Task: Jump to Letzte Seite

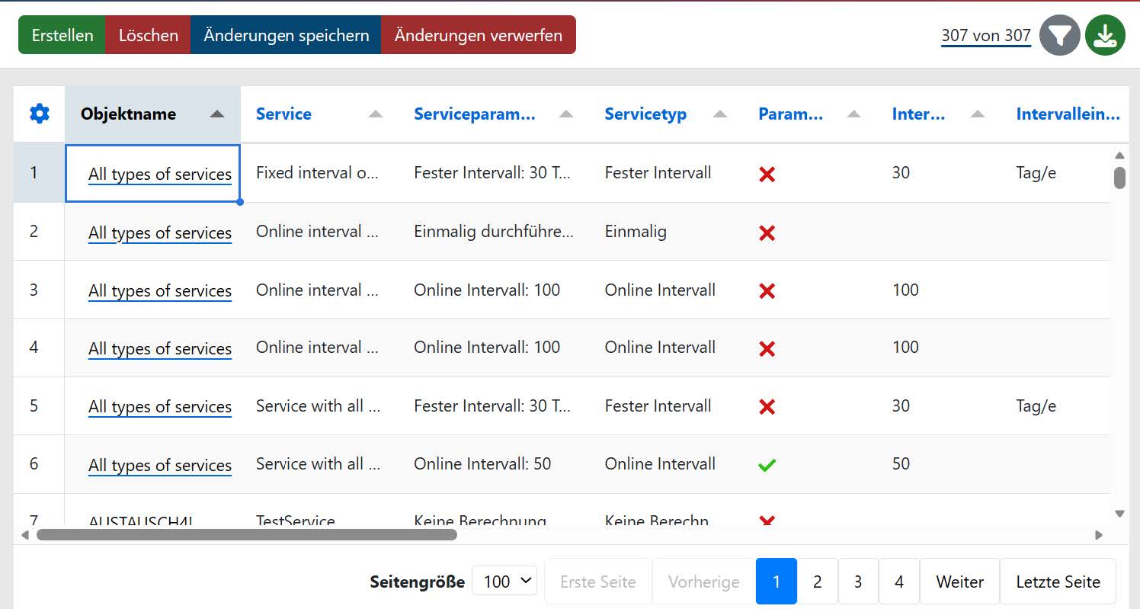Action: click(1058, 582)
